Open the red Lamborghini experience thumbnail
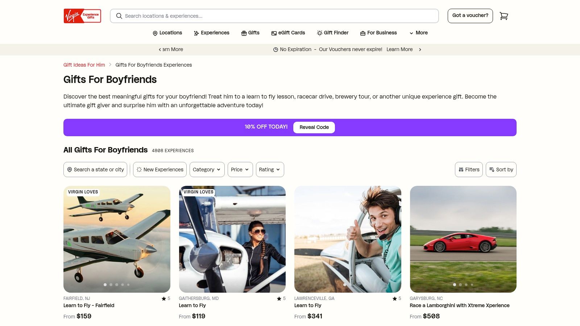The width and height of the screenshot is (580, 326). click(x=463, y=239)
